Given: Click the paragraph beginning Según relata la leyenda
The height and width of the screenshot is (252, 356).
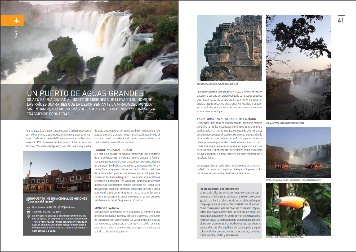Looking at the screenshot, I should 127,222.
